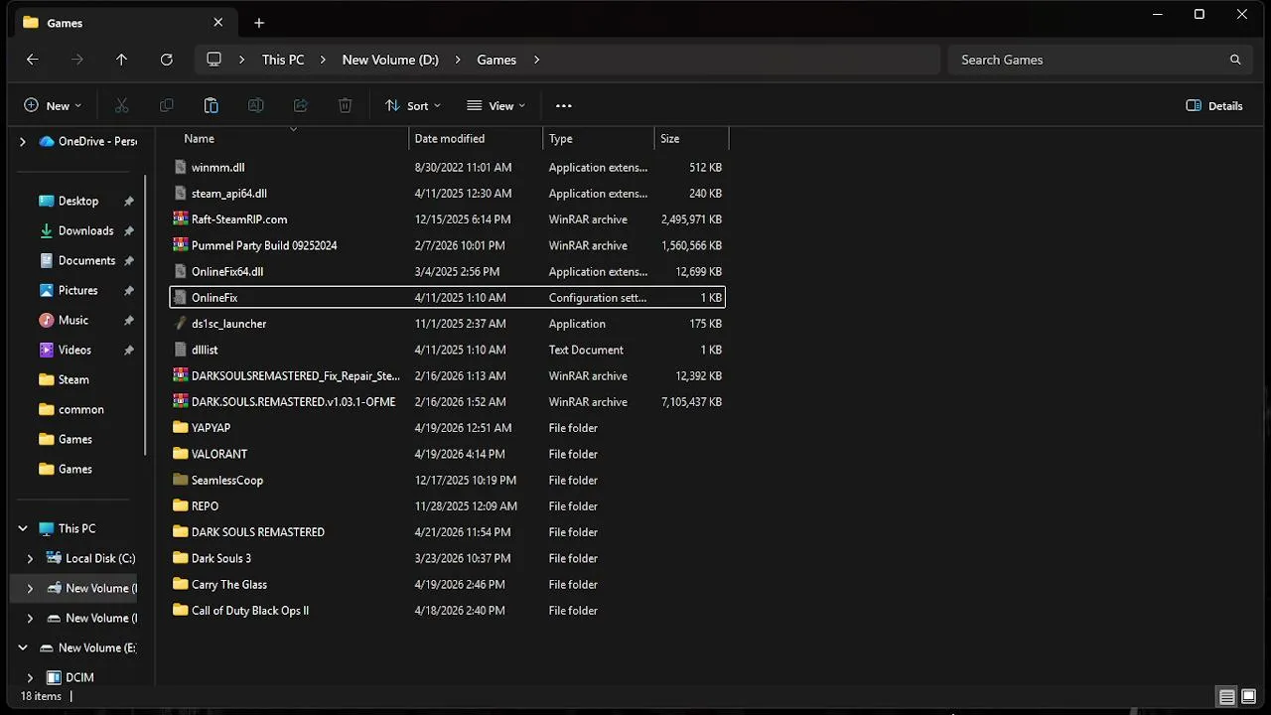Screen dimensions: 1271x715
Task: Sort by Date modified column header
Action: tap(476, 139)
